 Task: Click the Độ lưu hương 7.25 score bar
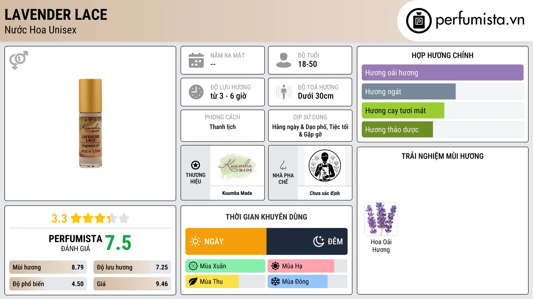(x=132, y=267)
